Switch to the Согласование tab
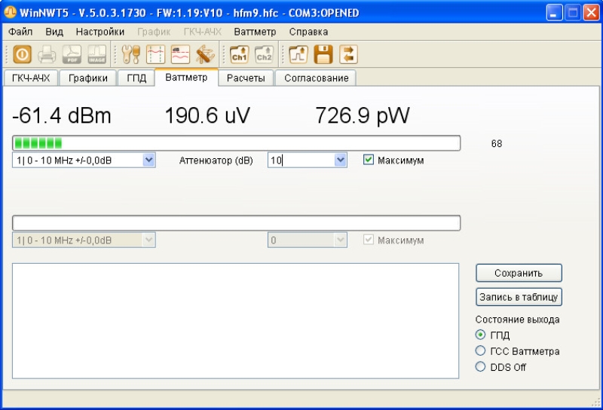This screenshot has height=410, width=603. [316, 78]
